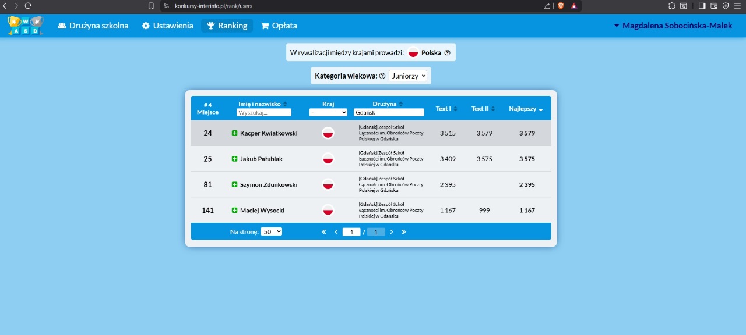This screenshot has height=335, width=746.
Task: Toggle the browser sidebar panel
Action: (702, 6)
